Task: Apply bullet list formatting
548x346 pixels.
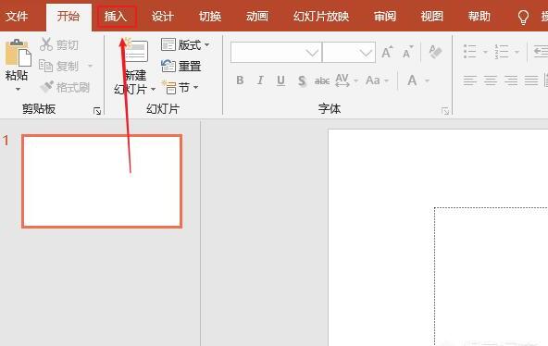Action: coord(469,52)
